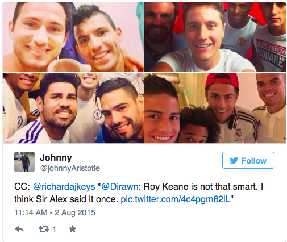
Task: Open the pic.twitter.com/4c4pgm62IL link
Action: pyautogui.click(x=176, y=199)
